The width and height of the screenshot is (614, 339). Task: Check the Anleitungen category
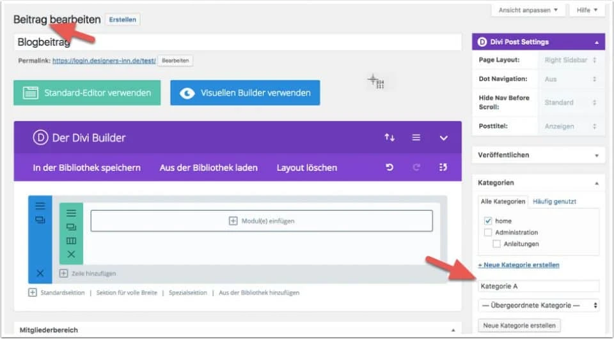point(496,244)
